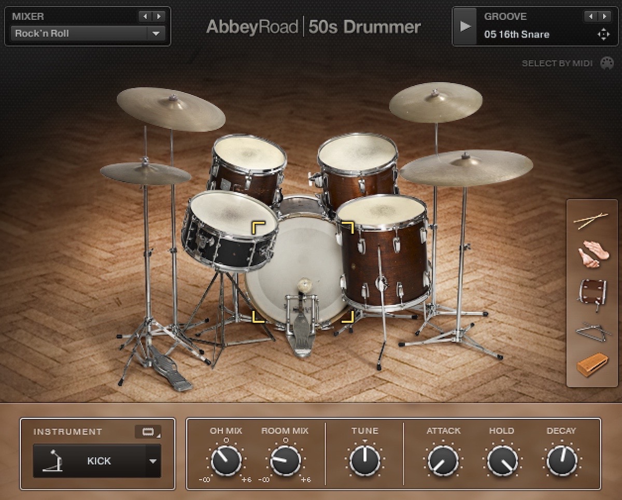Click the Abbey Road 50s Drummer title
Screen dimensions: 622x500
(x=313, y=26)
